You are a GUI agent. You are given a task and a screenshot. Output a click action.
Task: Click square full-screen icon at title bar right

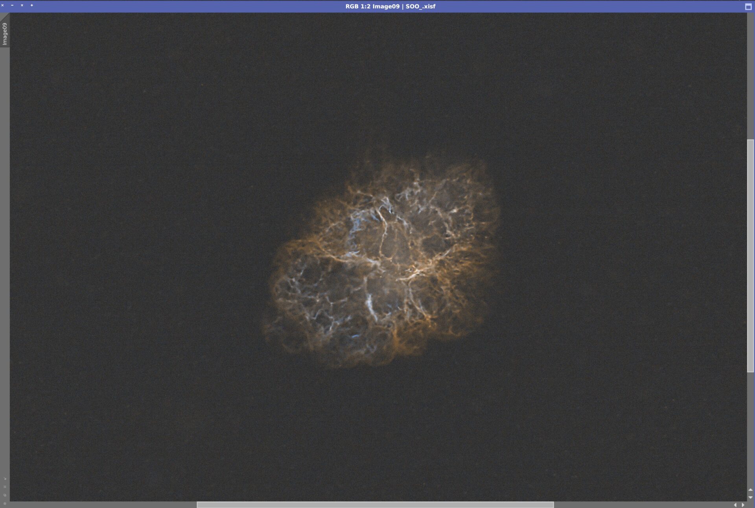(x=748, y=7)
